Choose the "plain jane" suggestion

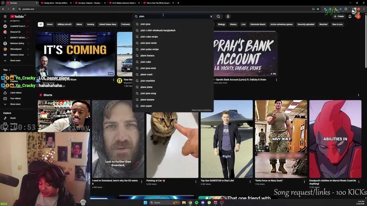click(x=173, y=24)
